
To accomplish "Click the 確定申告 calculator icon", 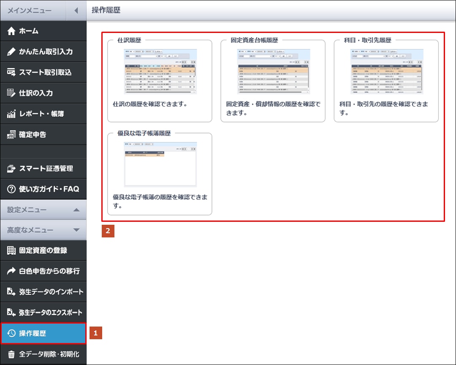I will tap(11, 134).
